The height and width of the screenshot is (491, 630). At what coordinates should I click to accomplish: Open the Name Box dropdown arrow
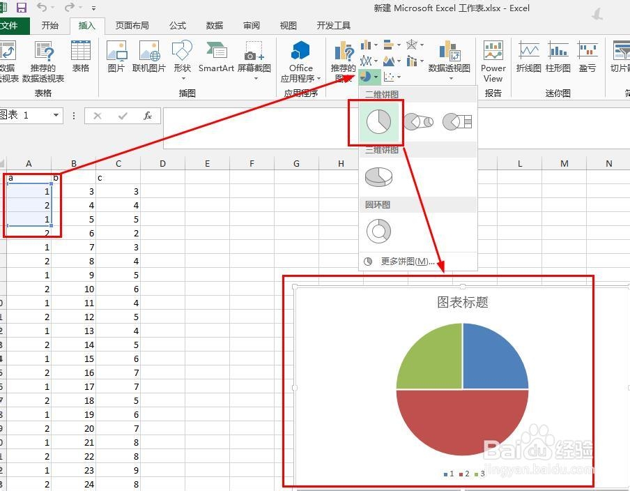point(56,116)
